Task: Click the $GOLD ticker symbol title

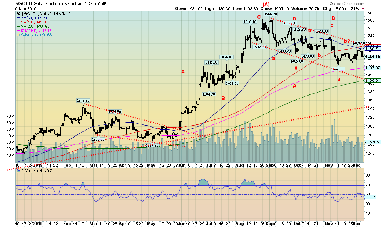Action: click(x=24, y=3)
